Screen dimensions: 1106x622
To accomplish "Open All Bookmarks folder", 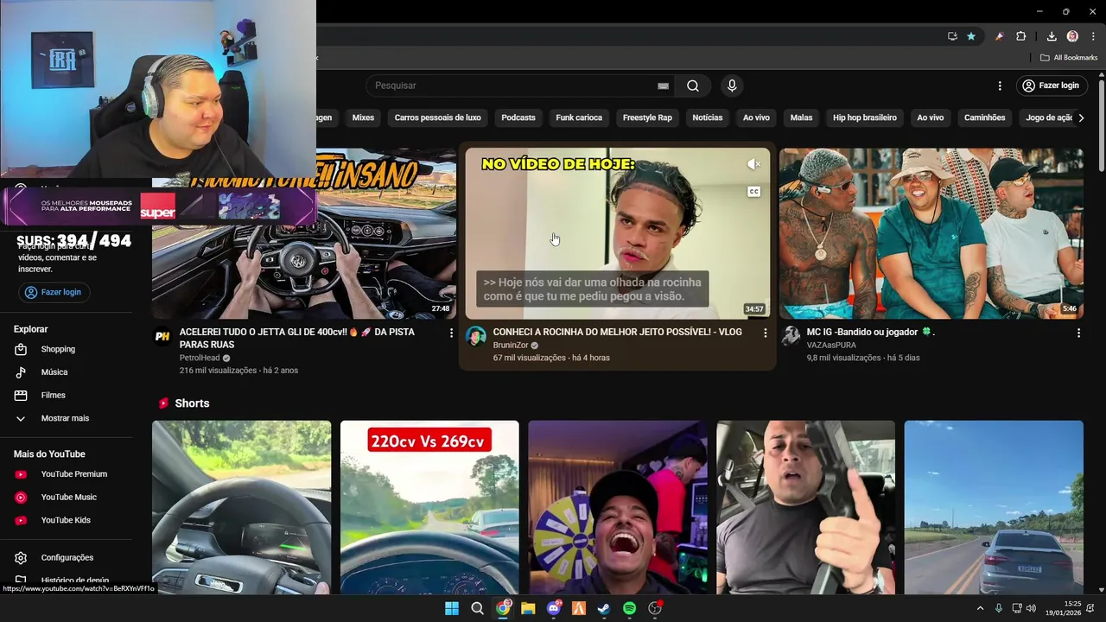I will (1069, 58).
